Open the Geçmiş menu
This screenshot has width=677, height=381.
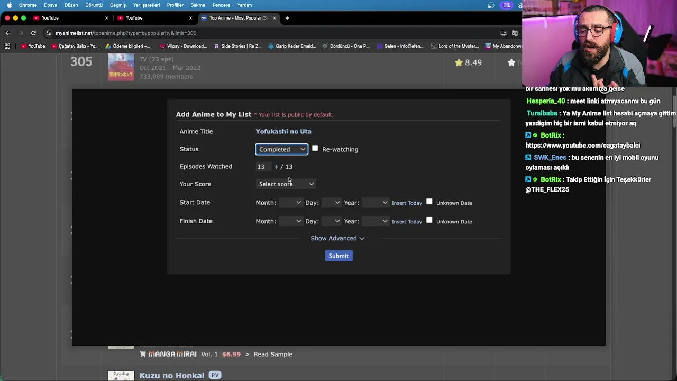point(117,5)
